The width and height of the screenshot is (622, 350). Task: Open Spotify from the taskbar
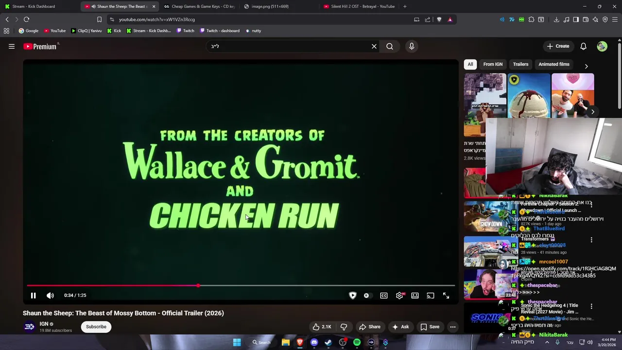tap(357, 342)
